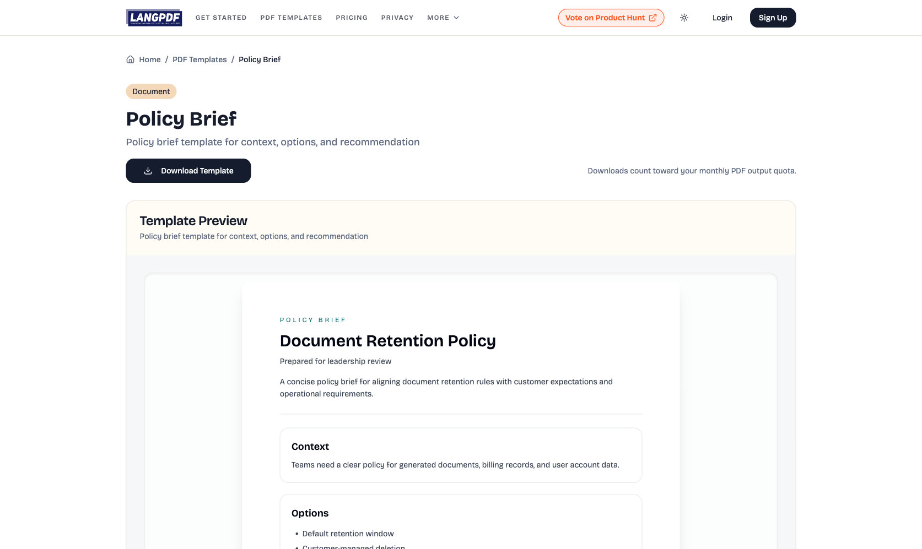
Task: Click the download icon in Download Template
Action: [148, 171]
